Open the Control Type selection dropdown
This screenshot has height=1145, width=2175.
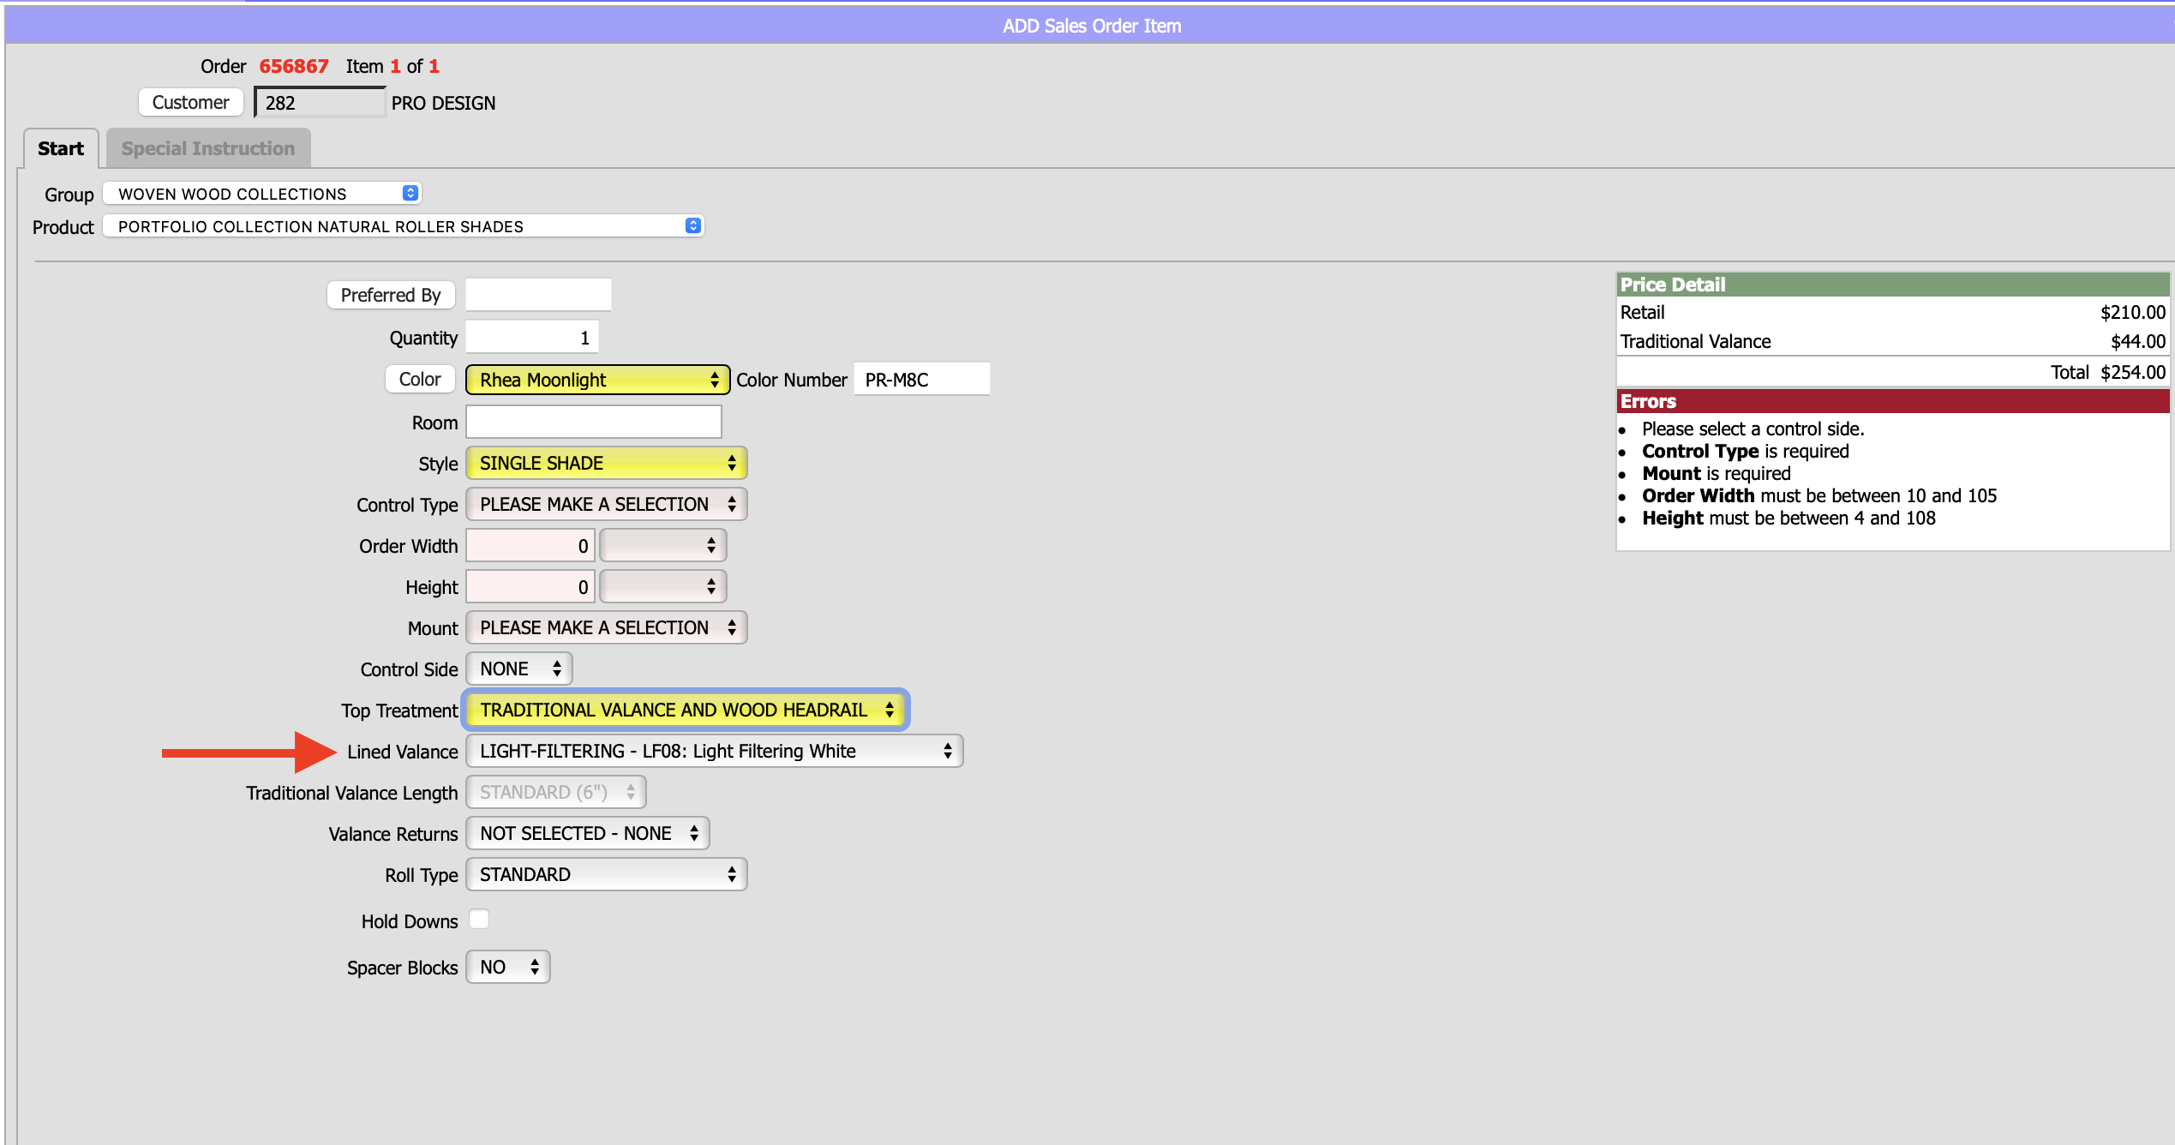pyautogui.click(x=606, y=504)
